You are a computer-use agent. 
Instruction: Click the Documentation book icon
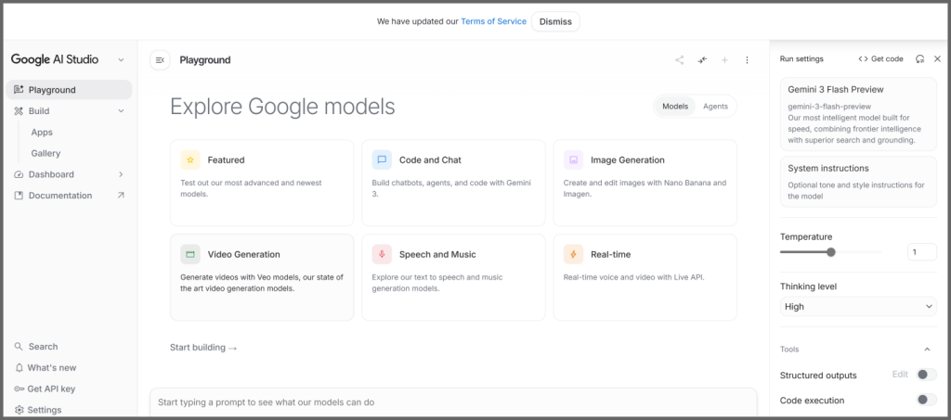coord(19,196)
